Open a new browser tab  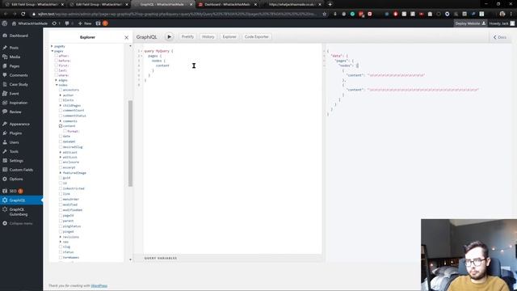click(330, 5)
